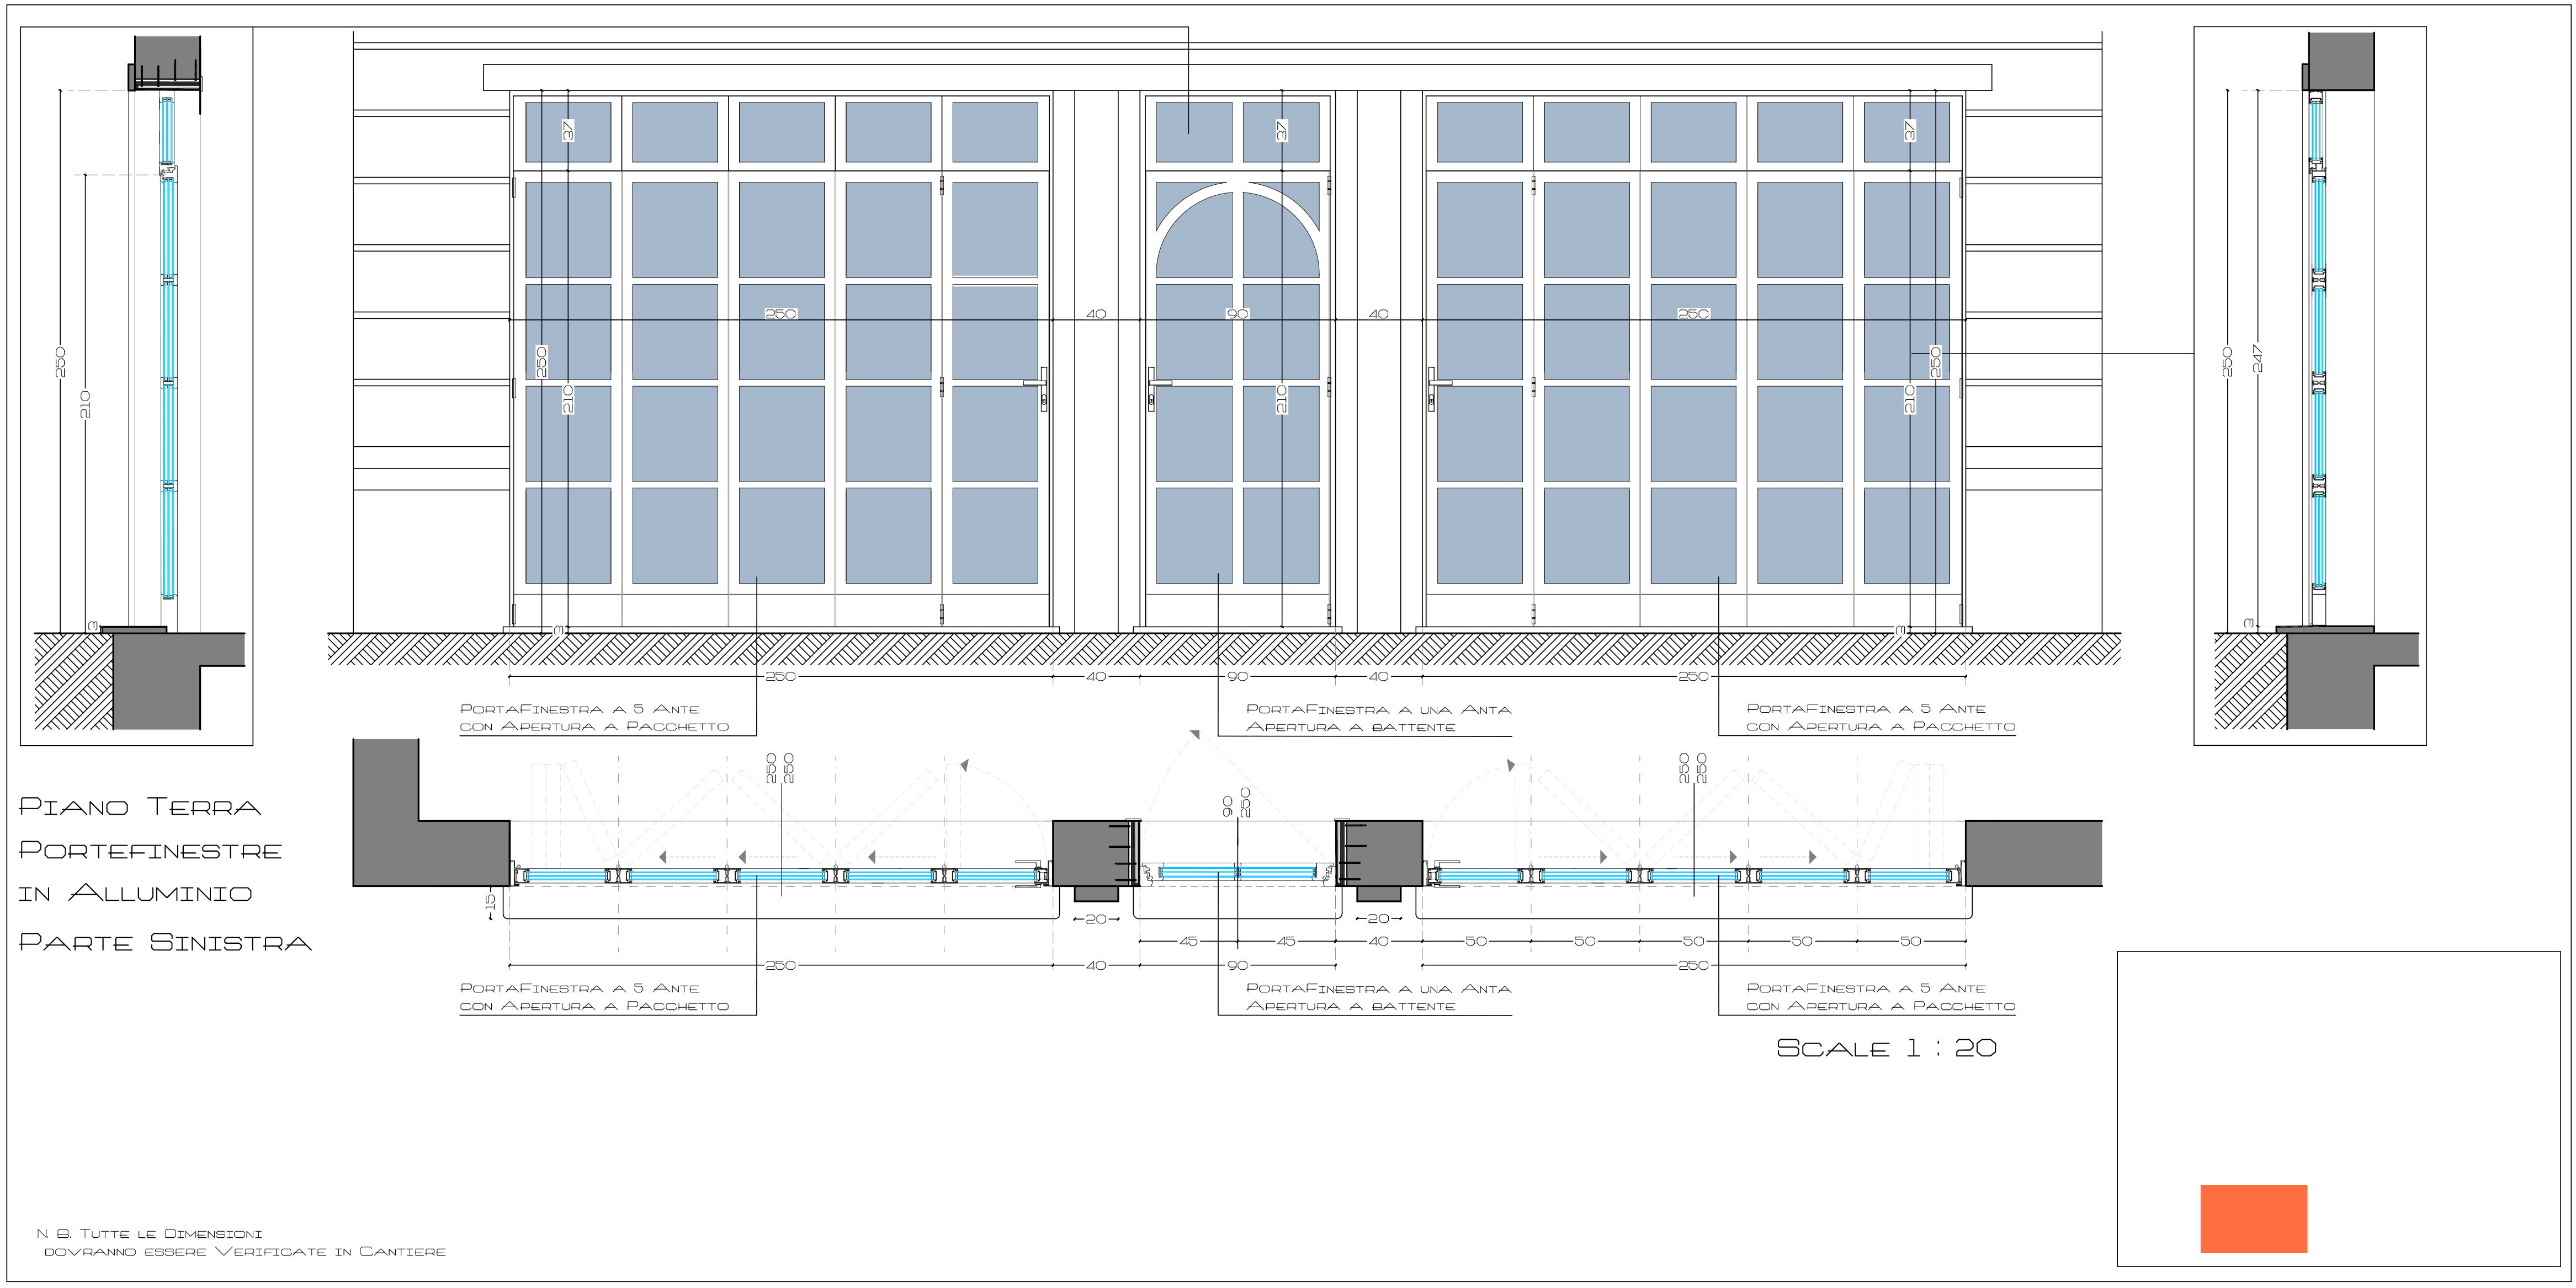Click the "Parte Sinistra" title line
Viewport: 2576px width, 1288px height.
click(165, 942)
